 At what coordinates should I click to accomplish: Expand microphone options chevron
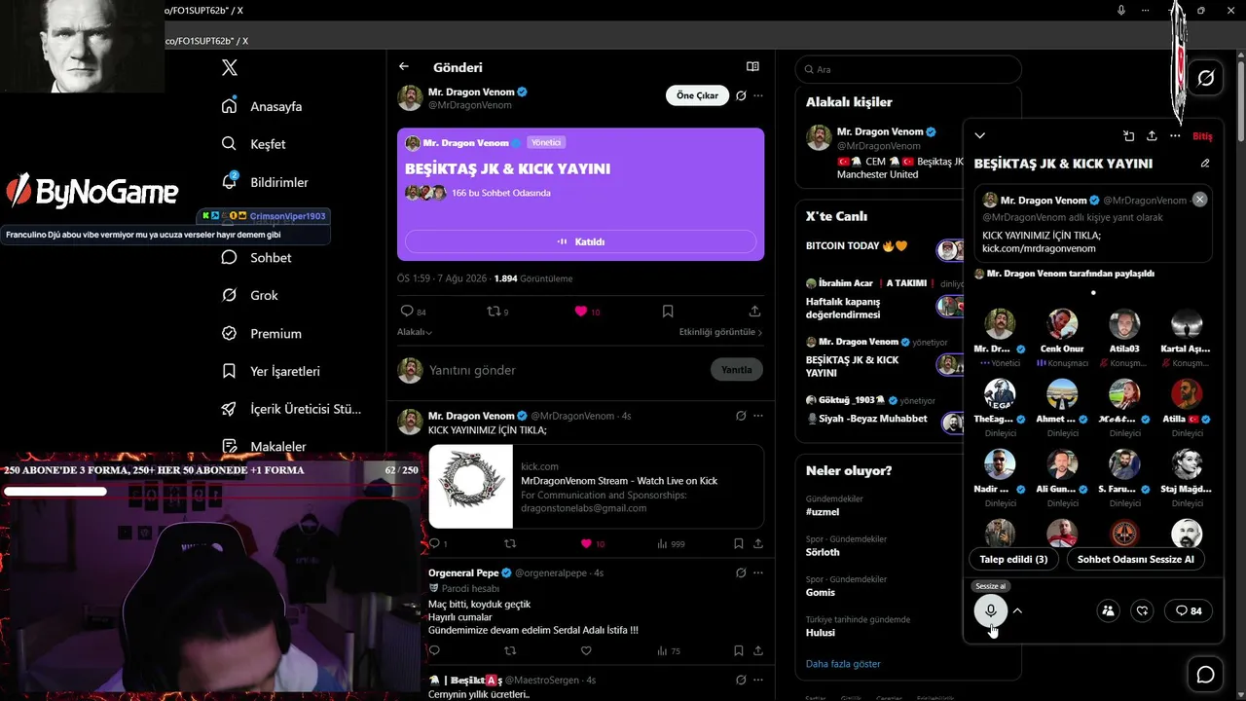pyautogui.click(x=1017, y=610)
